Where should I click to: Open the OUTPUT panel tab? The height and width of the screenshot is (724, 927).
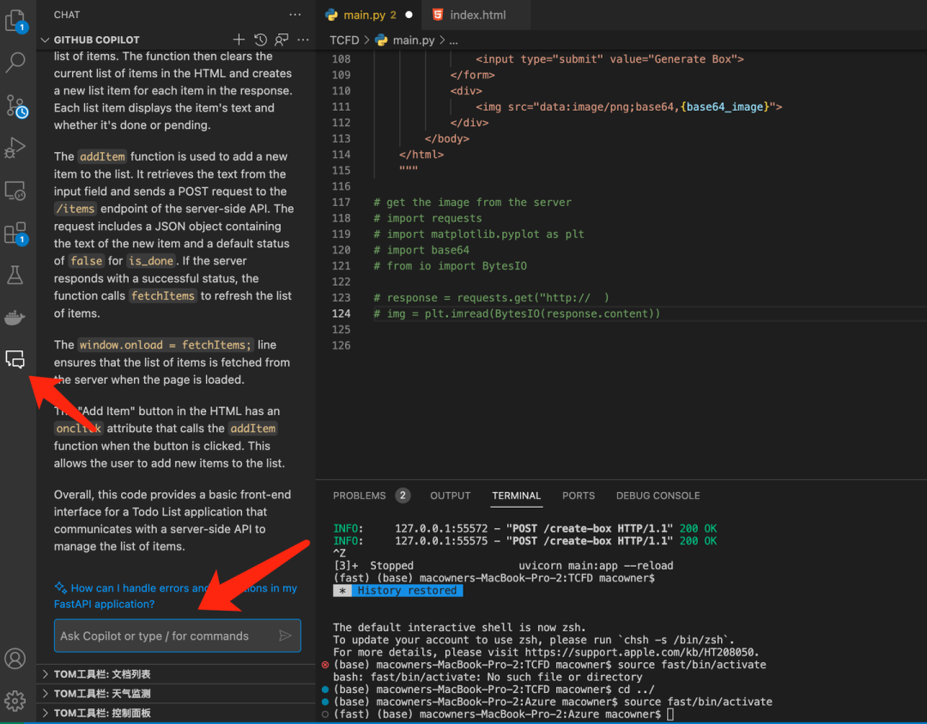[450, 496]
